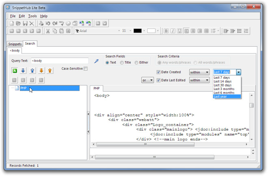Open the Tools menu
Image resolution: width=268 pixels, height=176 pixels.
pos(32,16)
